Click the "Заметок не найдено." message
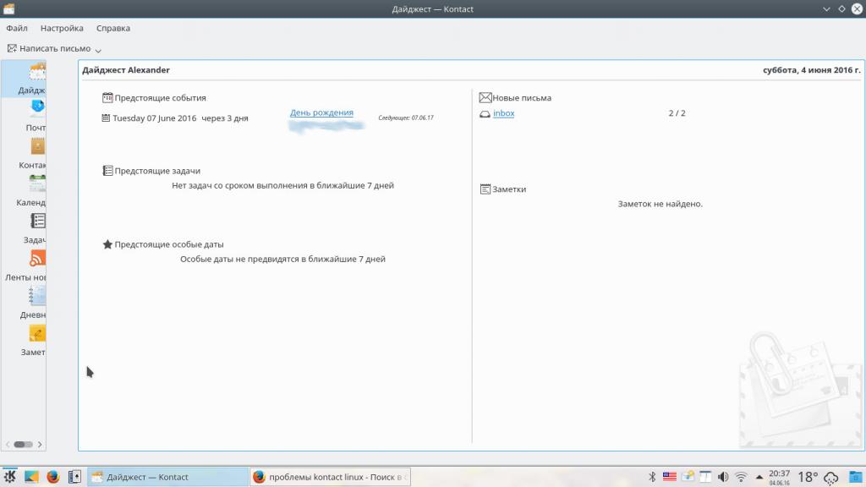Image resolution: width=866 pixels, height=487 pixels. pos(660,204)
